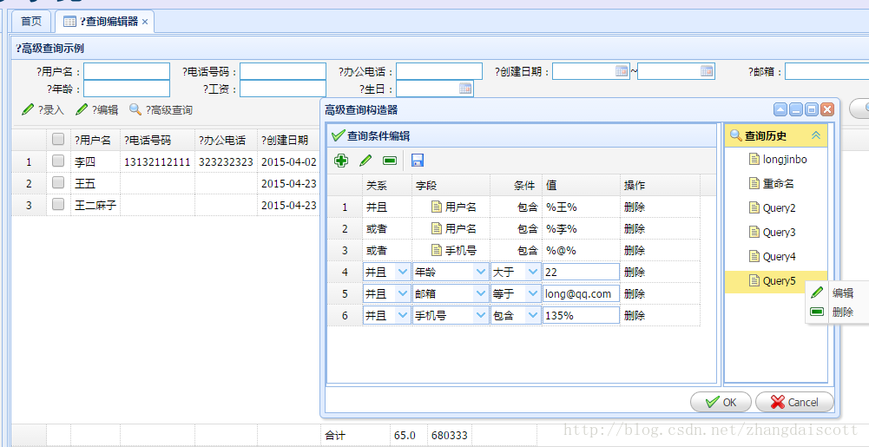This screenshot has height=447, width=869.
Task: Click the ?办公电话 search input field
Action: point(439,71)
